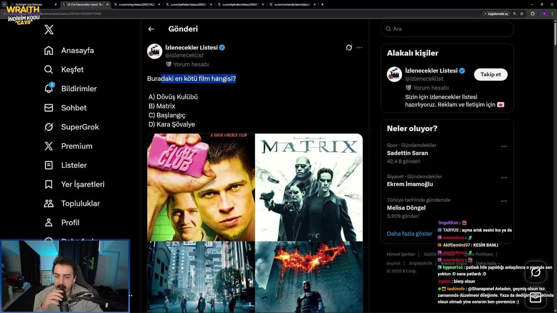Open Hizmet Şartları footer link

tap(401, 254)
